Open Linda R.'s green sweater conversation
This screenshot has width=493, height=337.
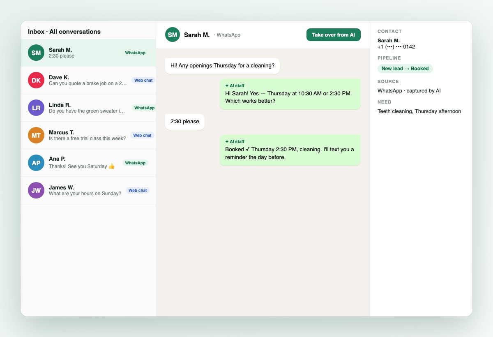click(88, 108)
